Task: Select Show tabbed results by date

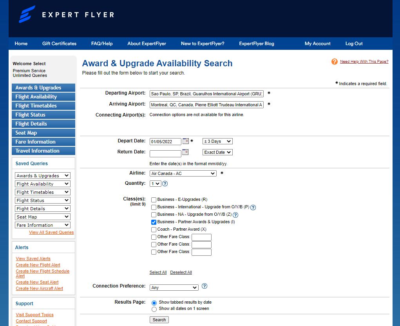Action: 154,303
